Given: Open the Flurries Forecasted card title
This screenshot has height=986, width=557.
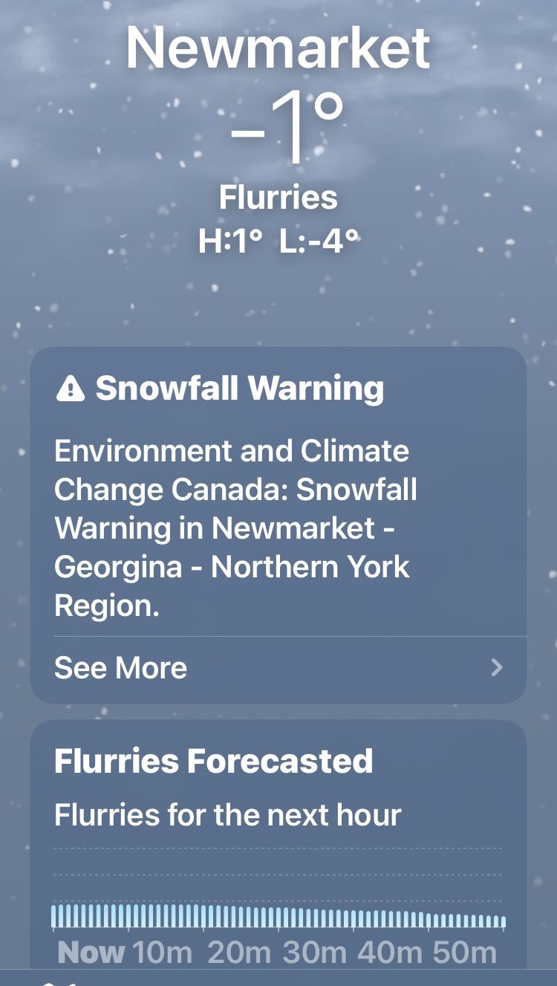Looking at the screenshot, I should tap(214, 762).
